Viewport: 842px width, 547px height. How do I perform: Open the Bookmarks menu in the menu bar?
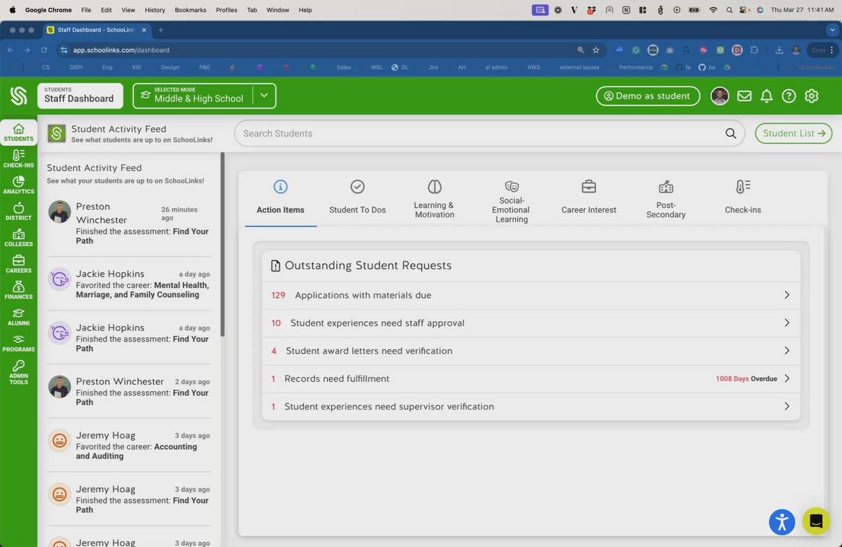(x=190, y=10)
